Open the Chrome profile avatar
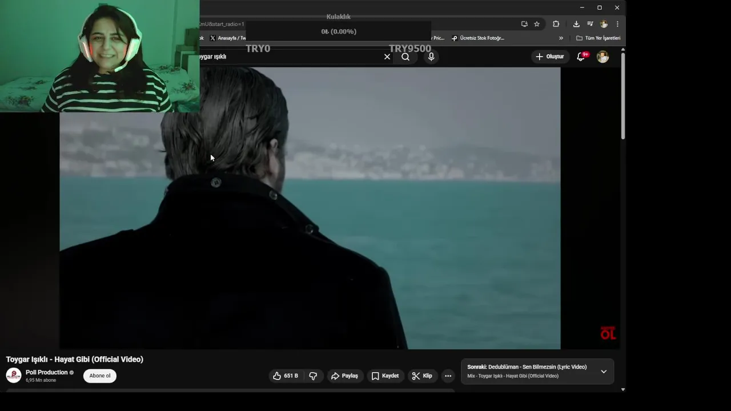Viewport: 731px width, 411px height. click(x=604, y=24)
